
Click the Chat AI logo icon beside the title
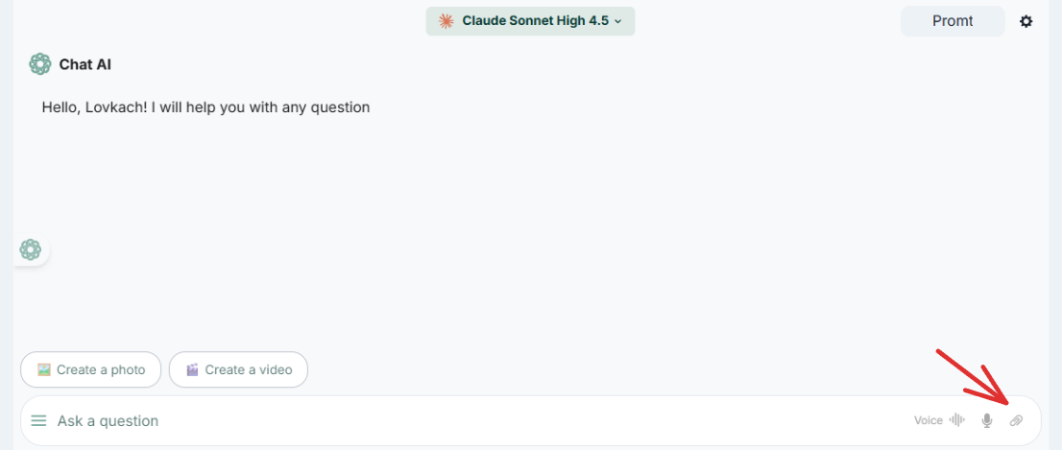39,64
